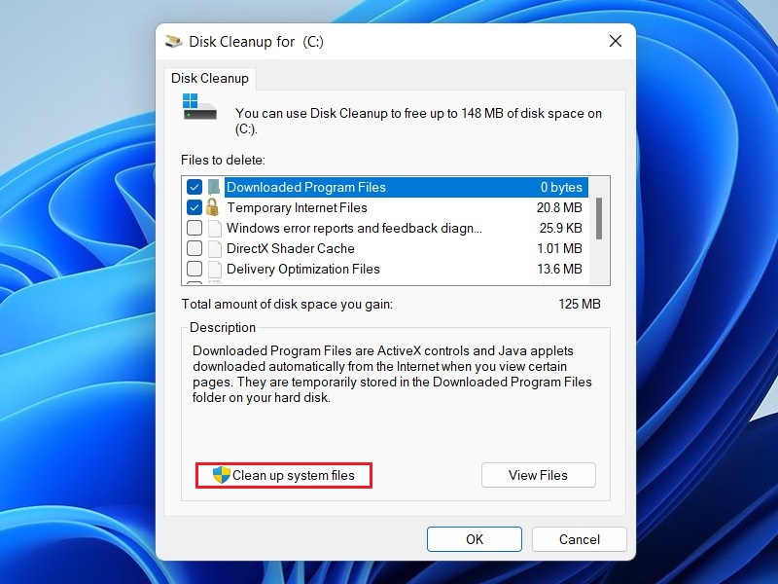778x584 pixels.
Task: Select the Delivery Optimization Files entry
Action: (303, 269)
